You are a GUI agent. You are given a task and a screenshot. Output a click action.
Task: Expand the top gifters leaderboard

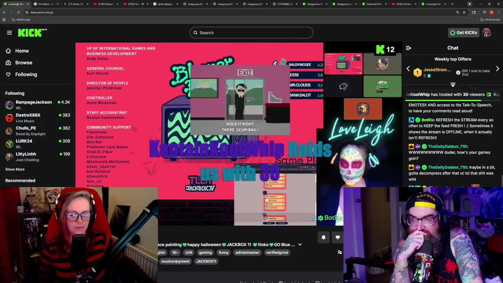(x=453, y=85)
